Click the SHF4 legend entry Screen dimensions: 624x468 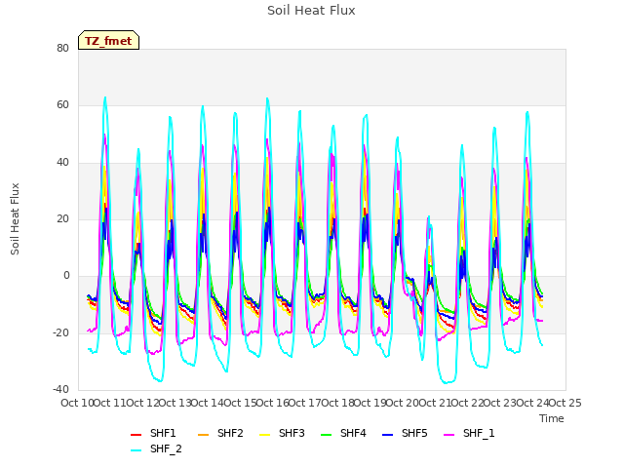(343, 433)
